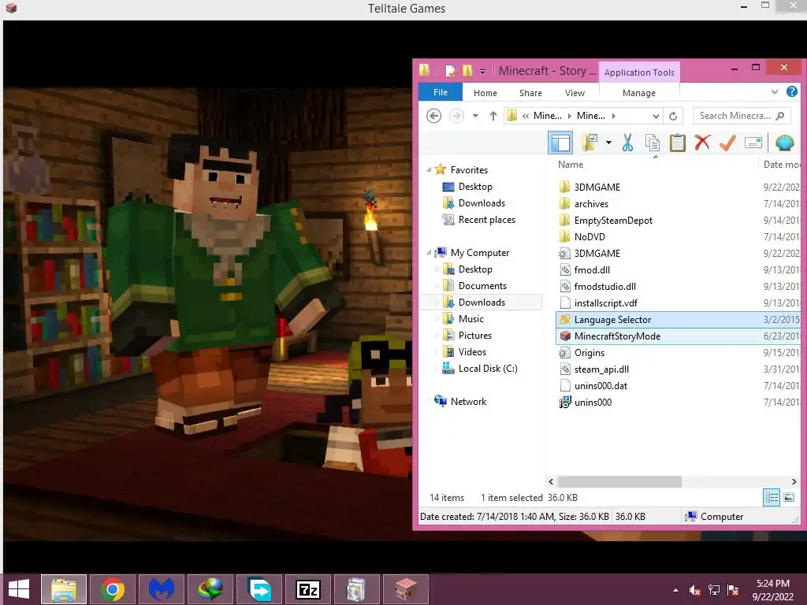This screenshot has height=605, width=807.
Task: Sort files by the Name column header
Action: coord(571,164)
